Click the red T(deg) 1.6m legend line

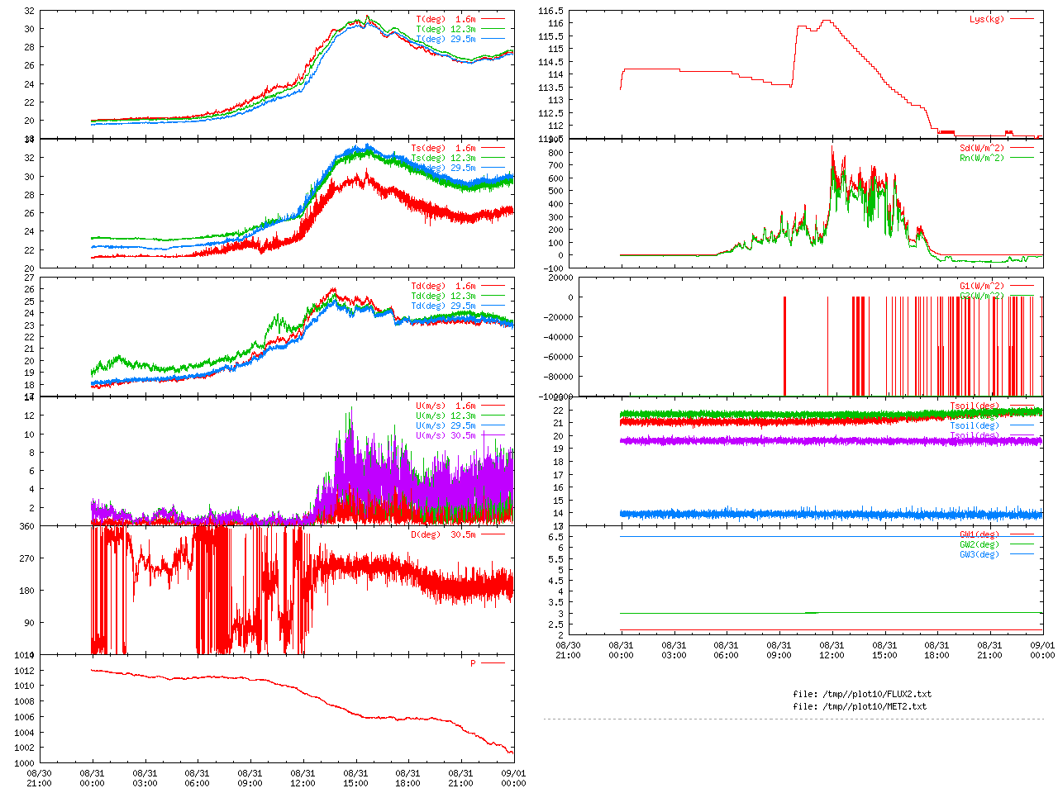[x=493, y=19]
